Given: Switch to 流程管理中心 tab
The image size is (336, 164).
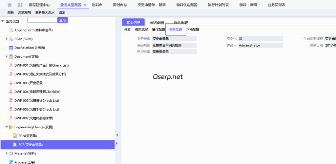Looking at the screenshot, I should [39, 5].
